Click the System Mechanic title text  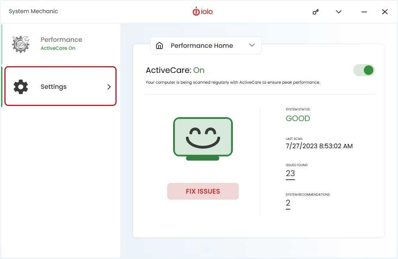click(33, 12)
